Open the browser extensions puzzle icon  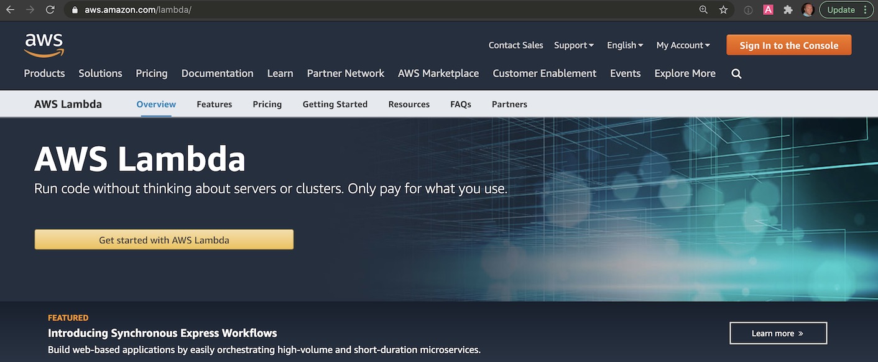pyautogui.click(x=788, y=9)
